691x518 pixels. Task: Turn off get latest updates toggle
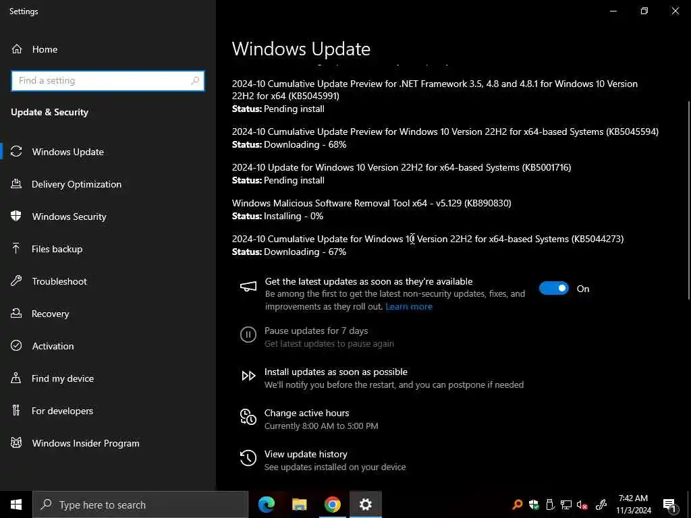pos(554,288)
